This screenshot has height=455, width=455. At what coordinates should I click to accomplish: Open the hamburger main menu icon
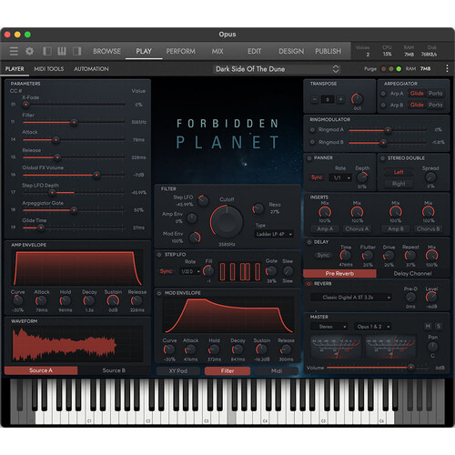14,51
